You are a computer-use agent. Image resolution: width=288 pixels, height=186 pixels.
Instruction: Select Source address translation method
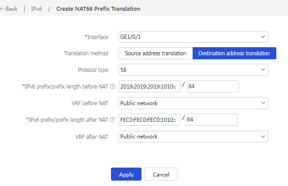click(x=155, y=53)
